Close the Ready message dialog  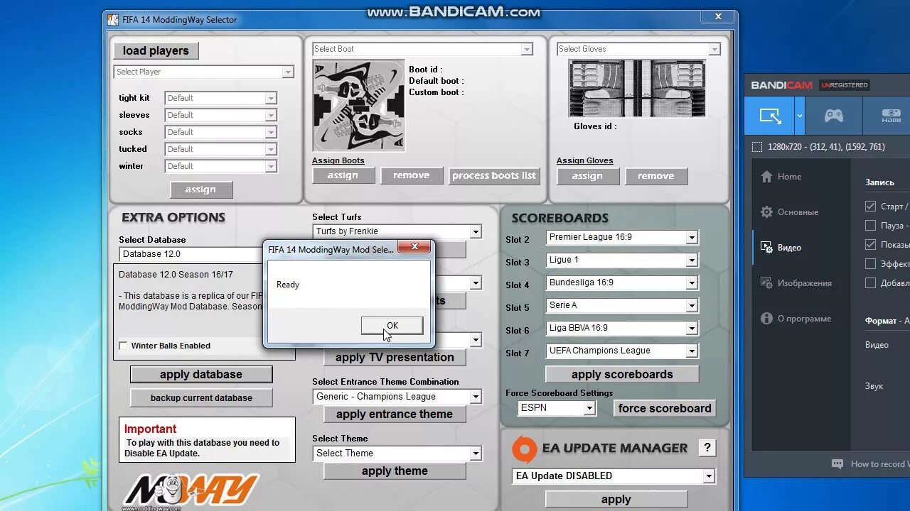[414, 248]
